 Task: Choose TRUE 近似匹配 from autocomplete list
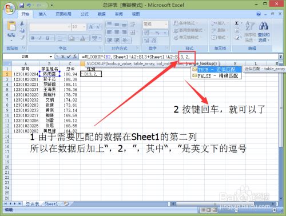pyautogui.click(x=216, y=70)
